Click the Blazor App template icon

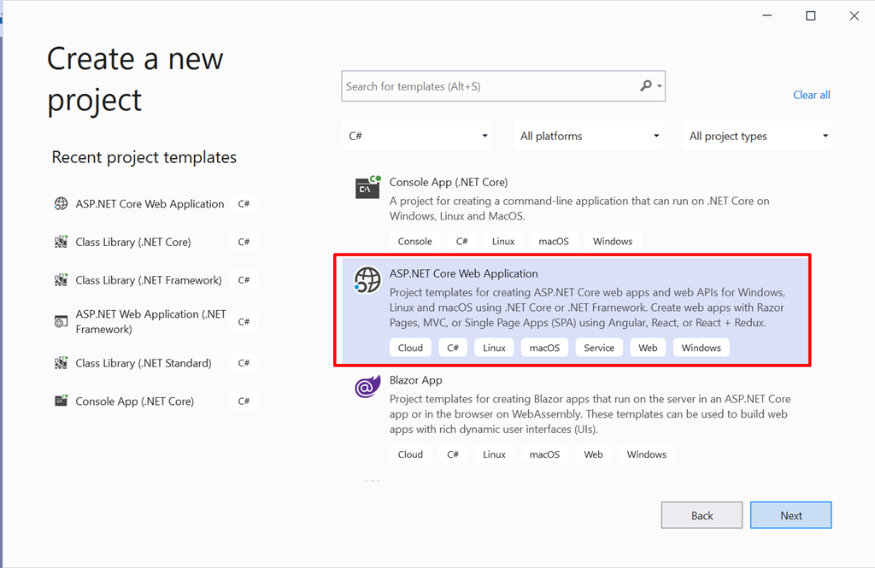click(367, 386)
